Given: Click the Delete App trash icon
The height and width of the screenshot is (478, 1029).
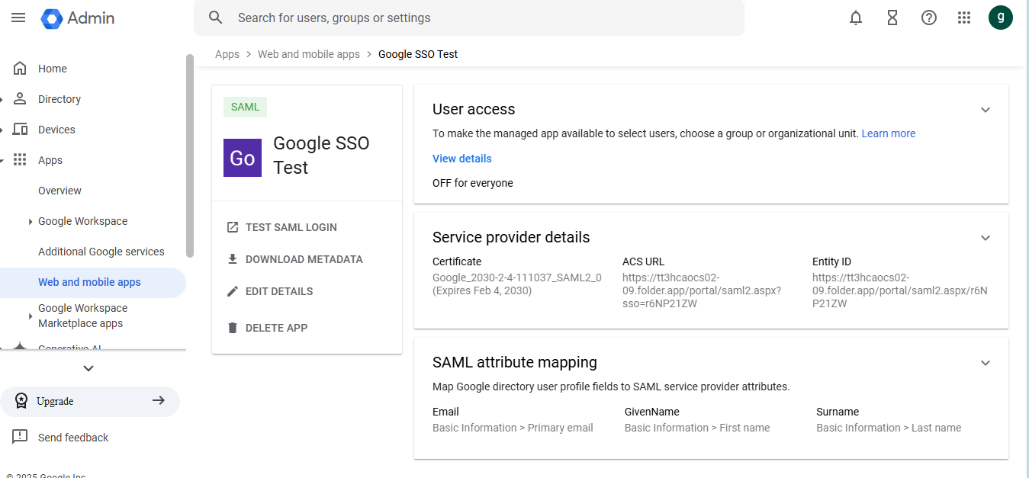Looking at the screenshot, I should point(233,328).
